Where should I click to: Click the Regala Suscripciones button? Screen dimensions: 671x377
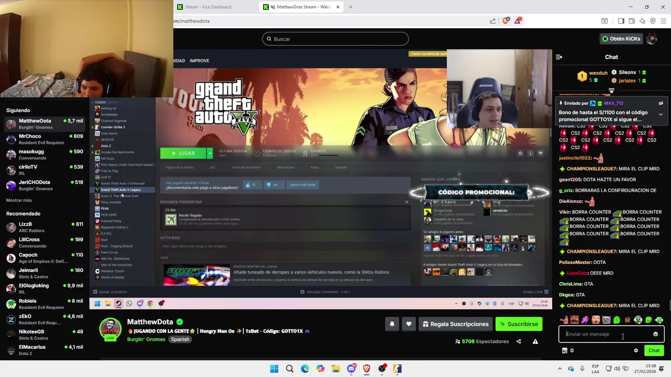(455, 324)
